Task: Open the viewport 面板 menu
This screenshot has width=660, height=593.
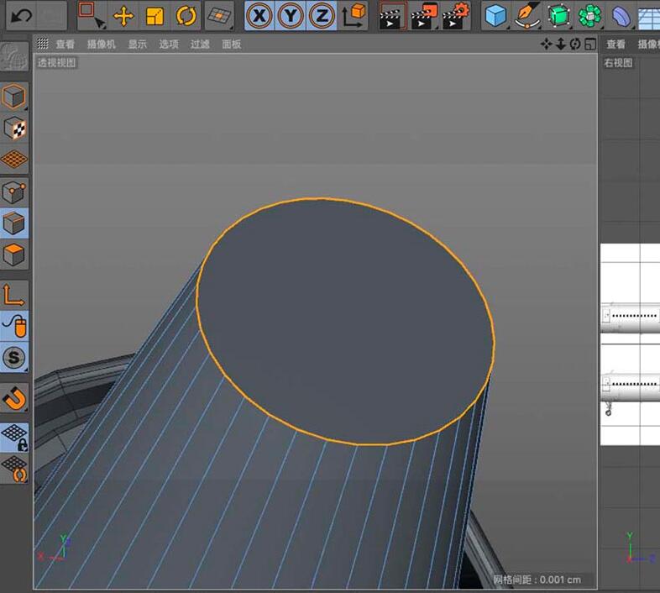Action: 232,44
